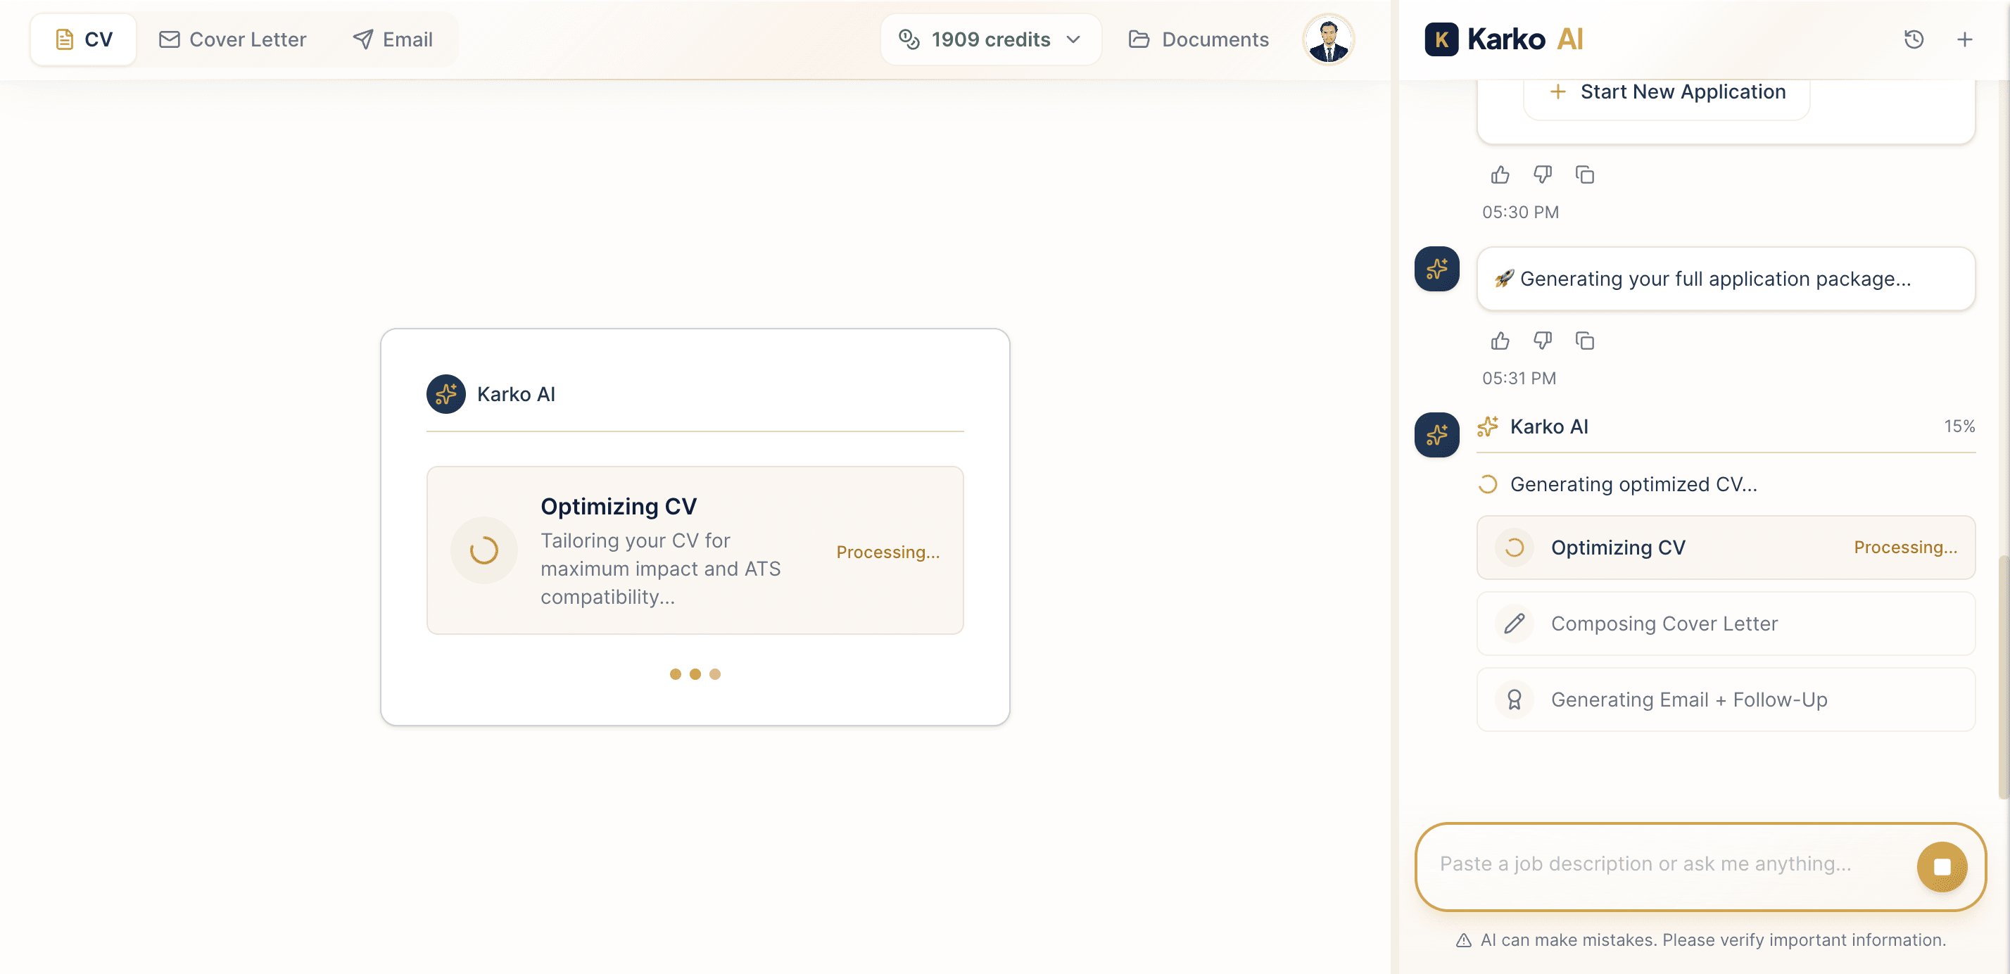Screen dimensions: 2010x974
Task: Thumbs down the package generation message
Action: pos(1543,341)
